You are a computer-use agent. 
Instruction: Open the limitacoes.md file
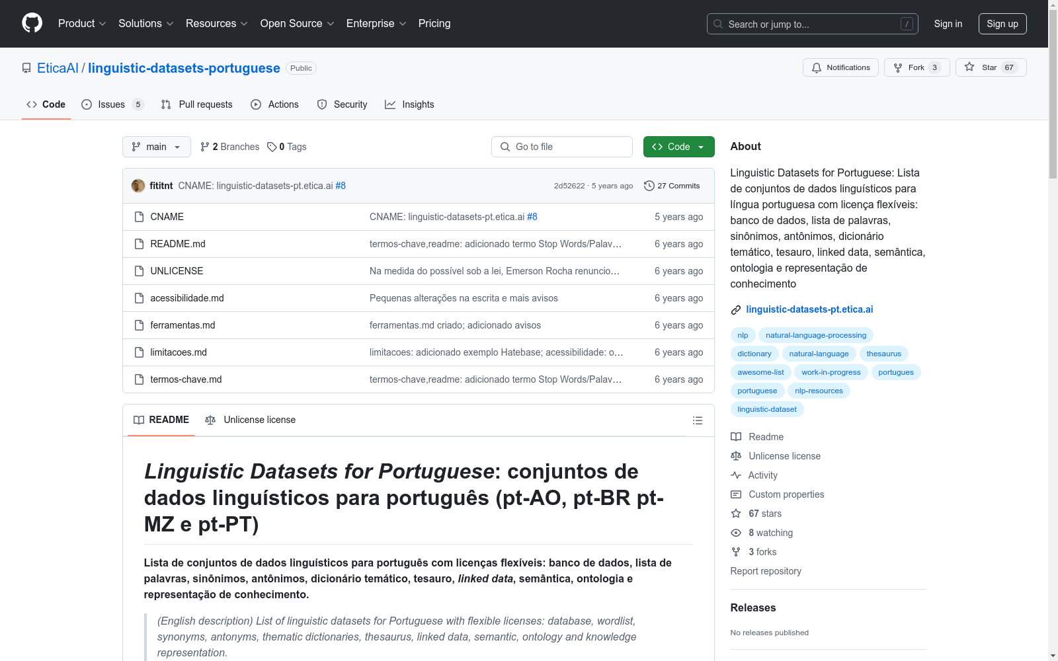pyautogui.click(x=179, y=352)
